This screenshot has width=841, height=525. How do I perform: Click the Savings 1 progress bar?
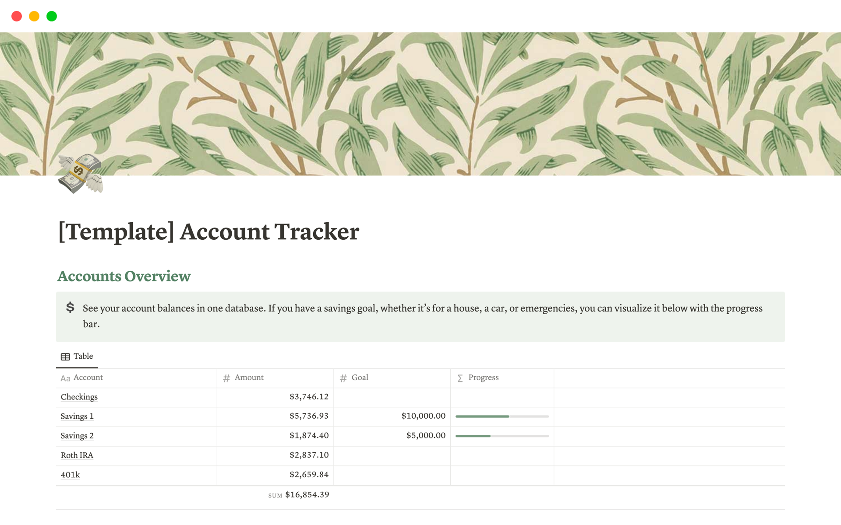point(502,416)
